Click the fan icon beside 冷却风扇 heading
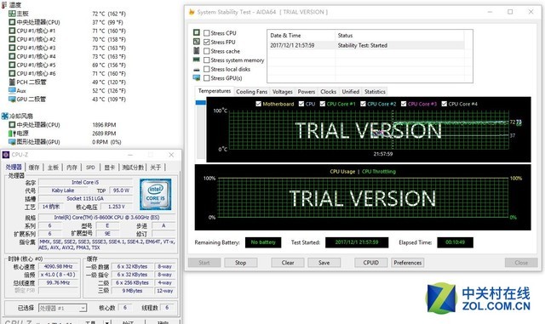 point(4,116)
